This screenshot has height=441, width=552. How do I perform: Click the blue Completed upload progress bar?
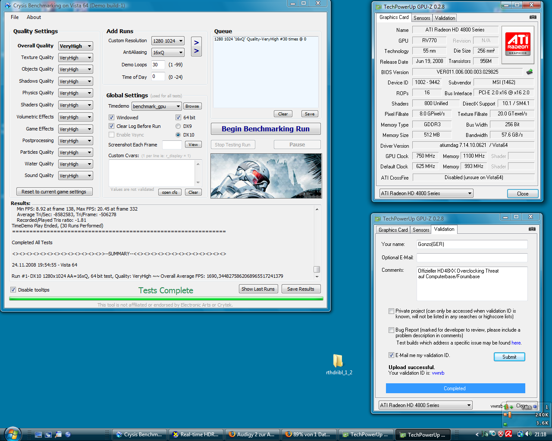[x=455, y=388]
